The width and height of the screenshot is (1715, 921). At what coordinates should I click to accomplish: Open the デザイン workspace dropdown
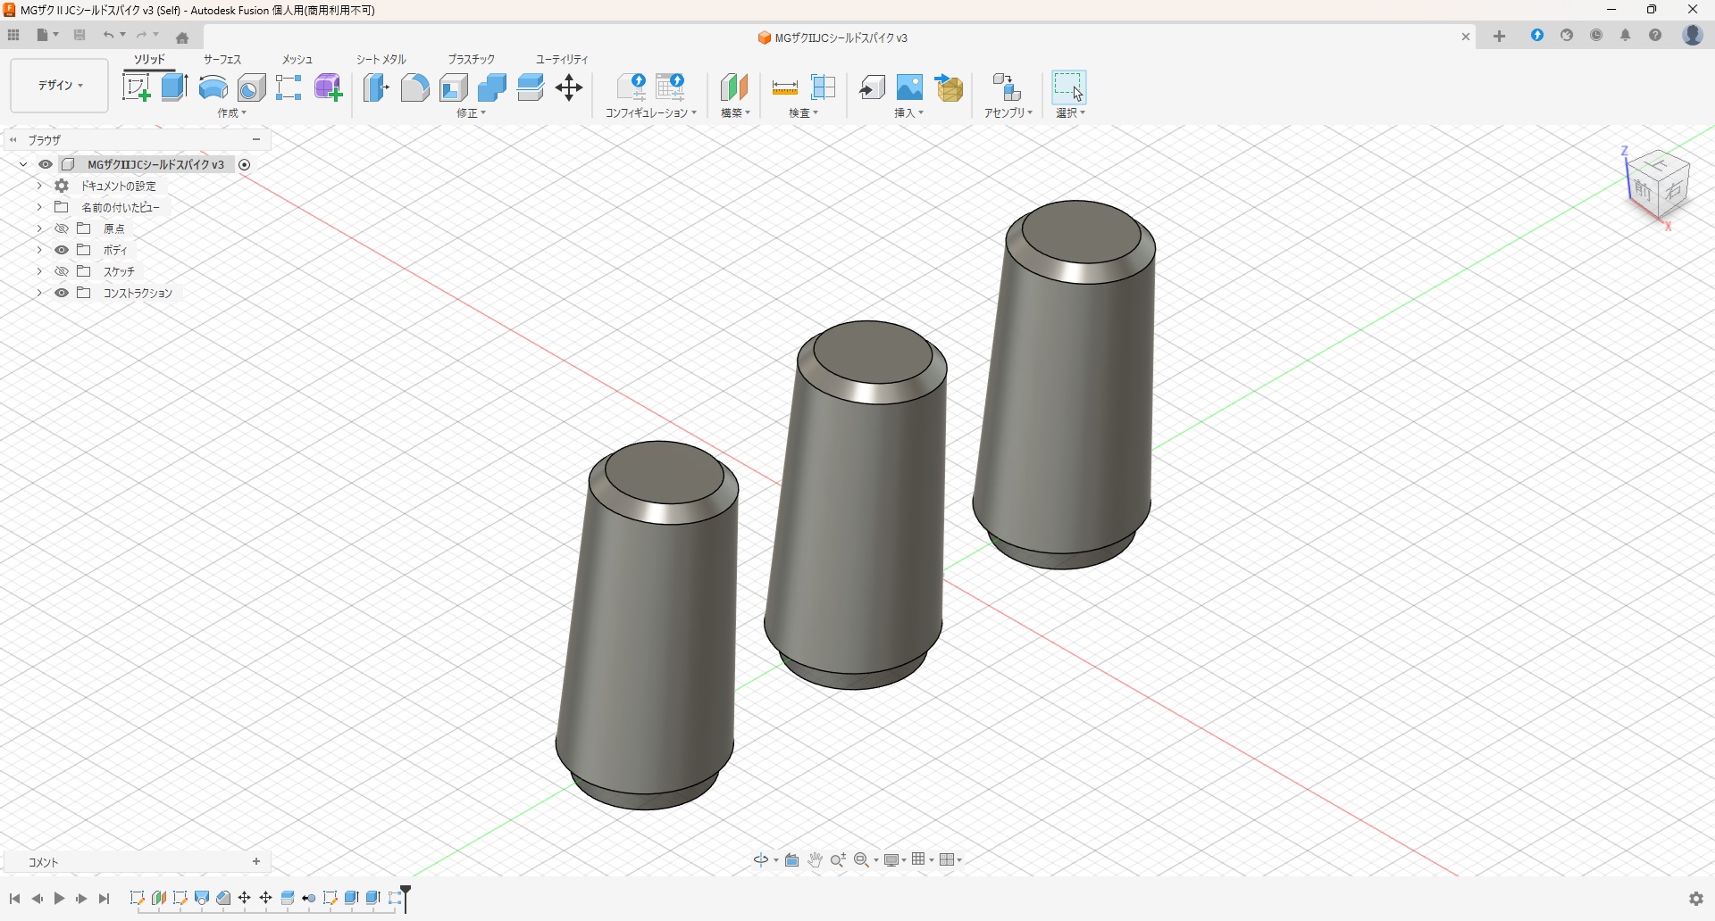click(x=60, y=86)
